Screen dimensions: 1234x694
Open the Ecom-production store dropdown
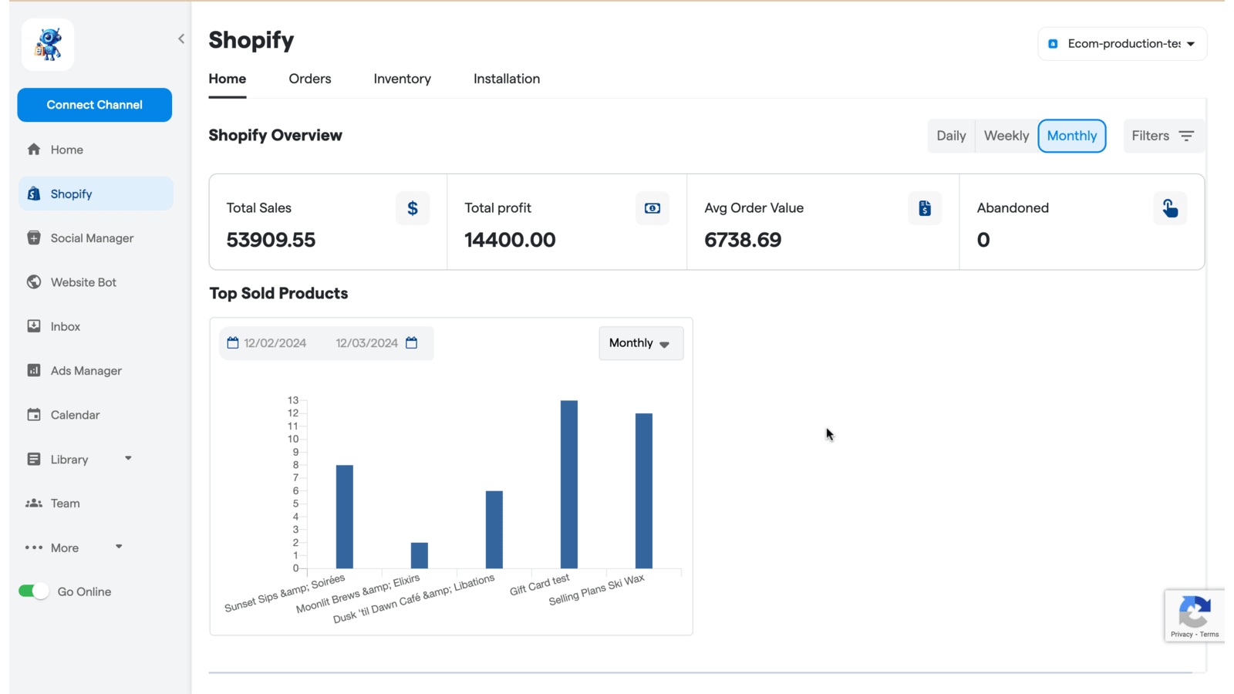coord(1122,44)
